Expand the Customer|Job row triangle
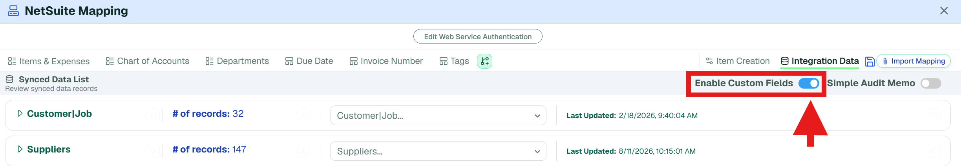Viewport: 961px width, 167px height. pyautogui.click(x=20, y=113)
